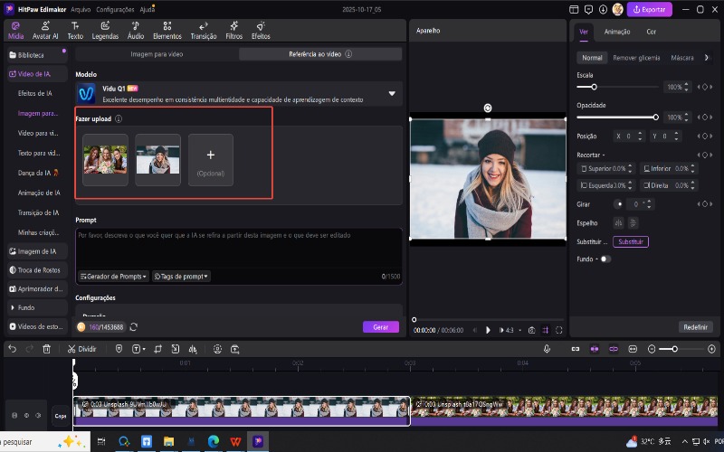Play the preview video
This screenshot has height=452, width=724.
(488, 330)
